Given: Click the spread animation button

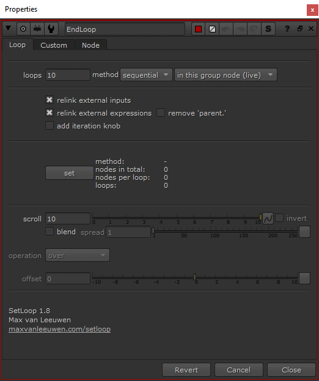Looking at the screenshot, I should [304, 232].
